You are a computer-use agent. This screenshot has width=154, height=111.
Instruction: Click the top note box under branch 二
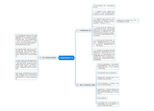tap(26, 40)
